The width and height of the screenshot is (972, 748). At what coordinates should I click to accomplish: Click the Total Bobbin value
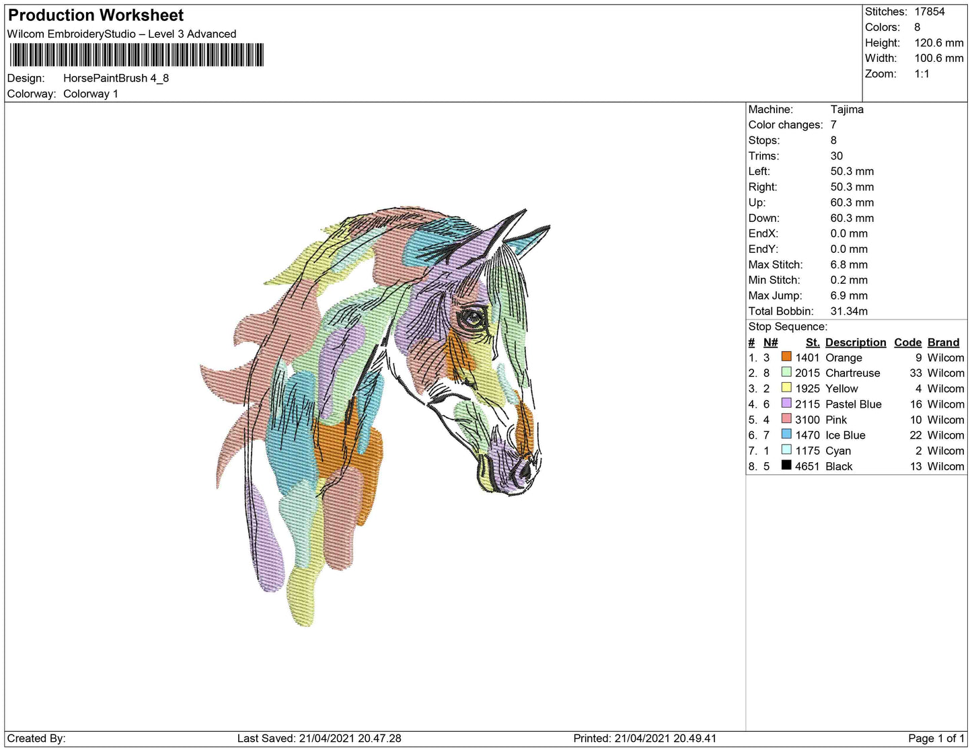pos(849,311)
